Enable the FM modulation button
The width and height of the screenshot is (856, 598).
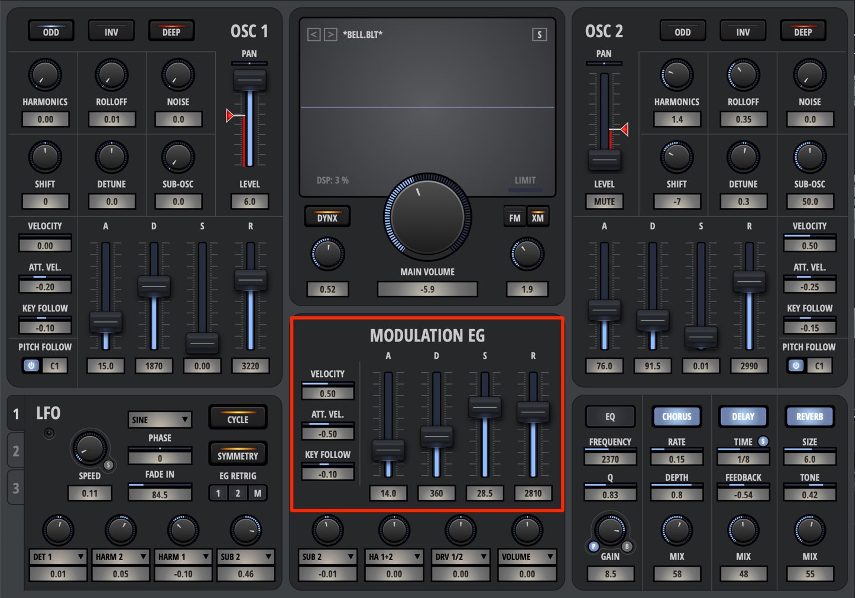(x=515, y=217)
